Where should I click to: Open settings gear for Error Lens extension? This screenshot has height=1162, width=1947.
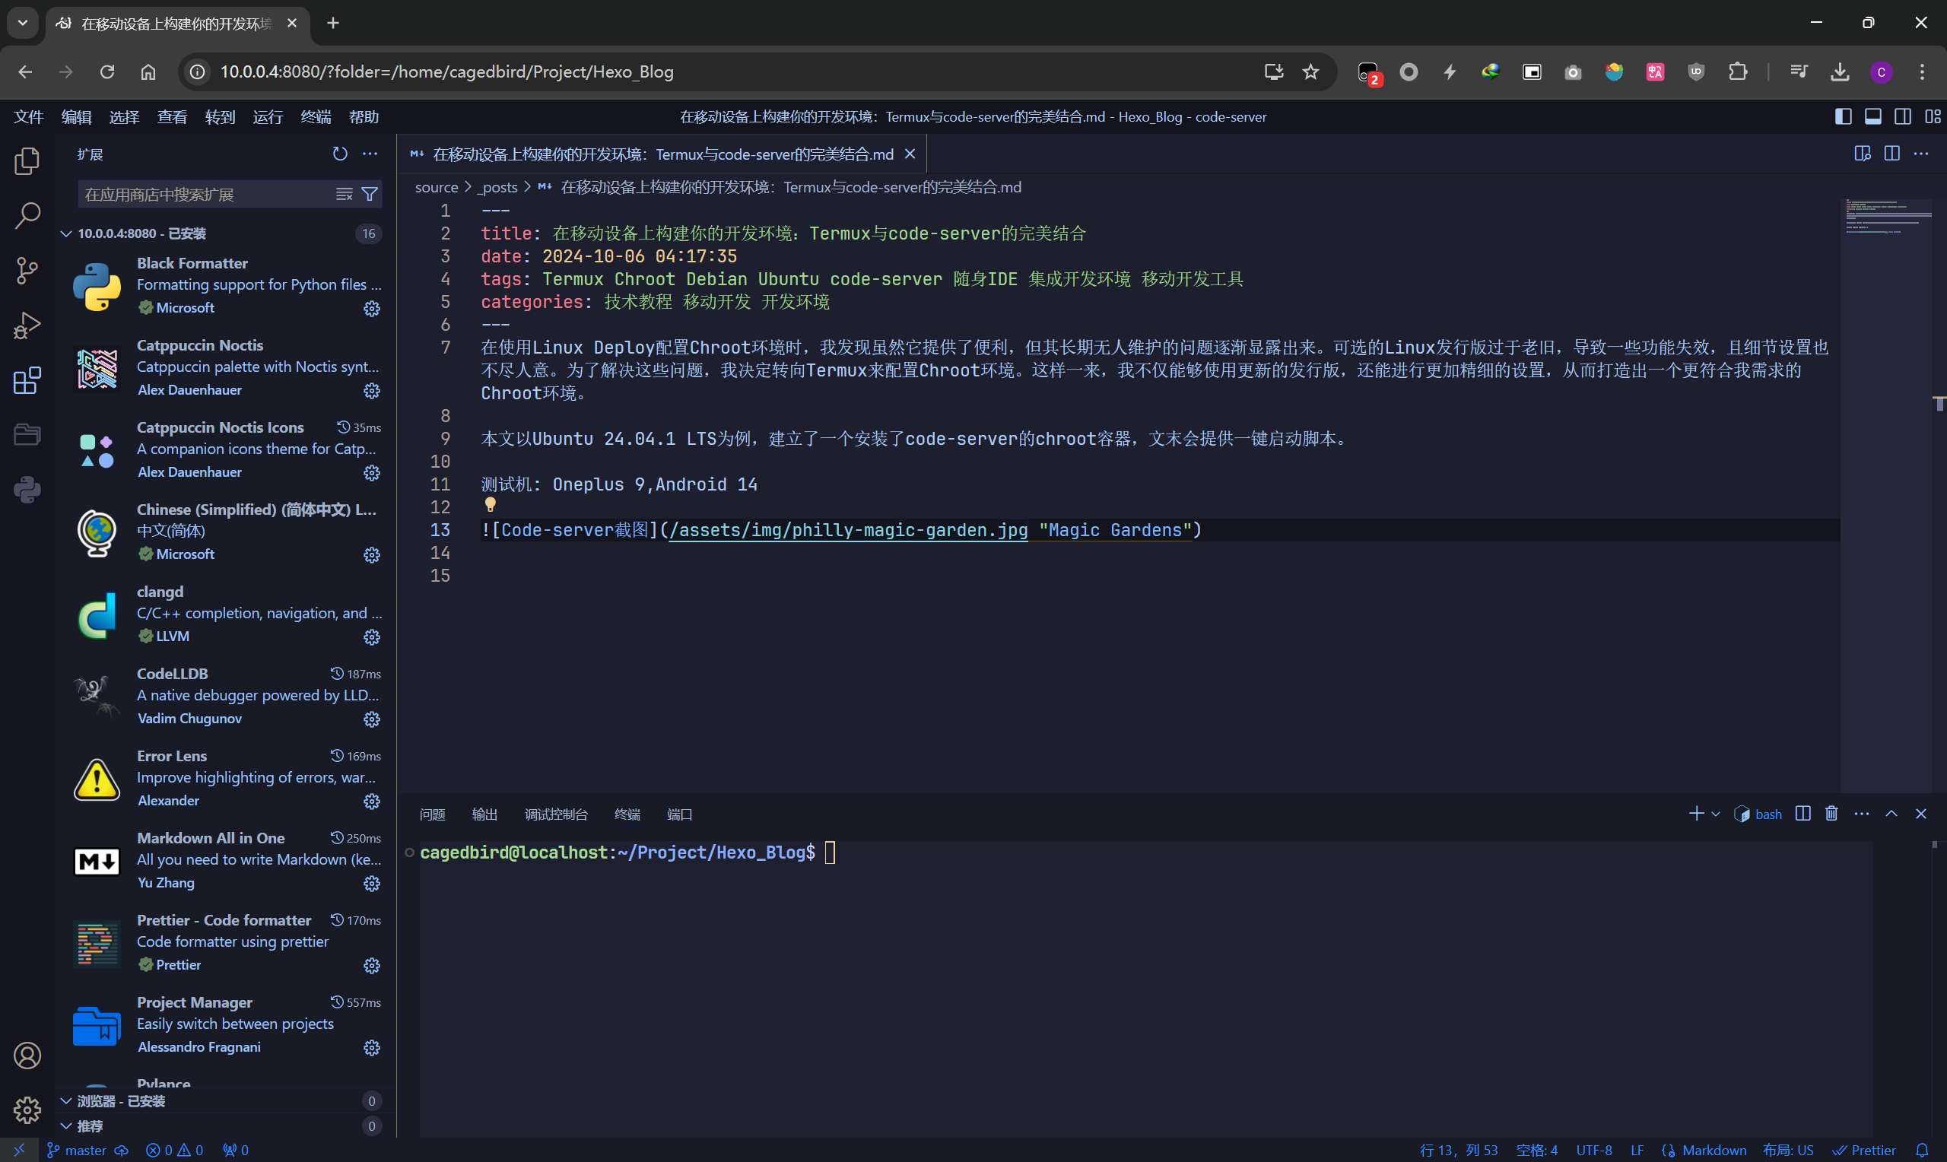[x=372, y=801]
